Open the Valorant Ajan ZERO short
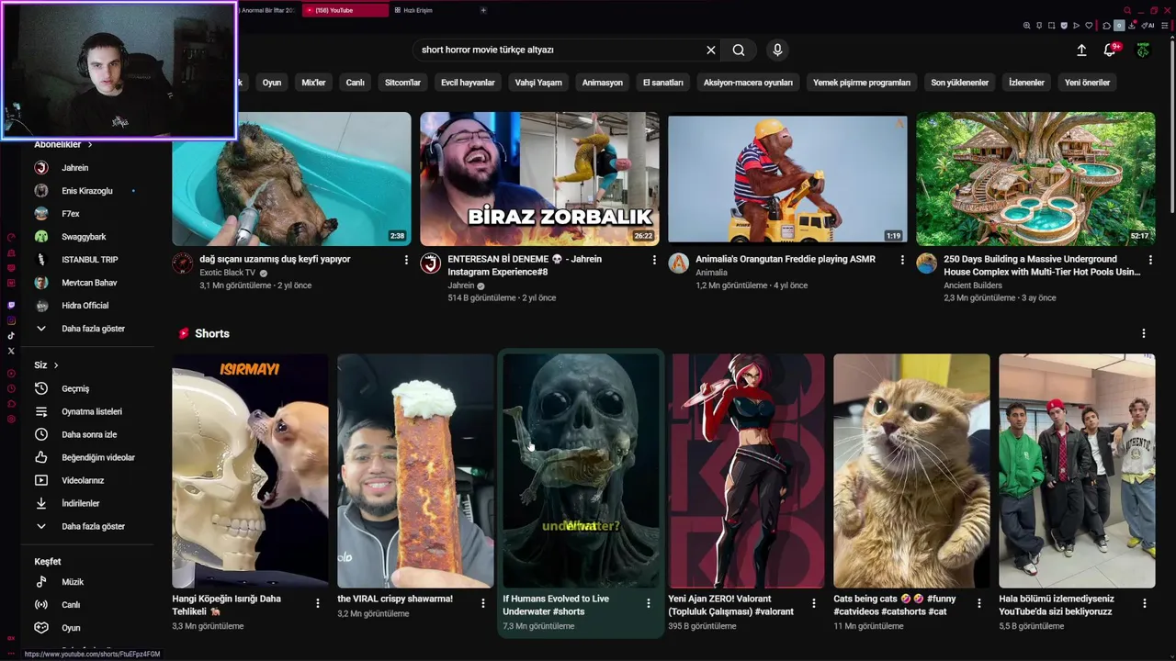Screen dimensions: 1176x661 pyautogui.click(x=746, y=471)
